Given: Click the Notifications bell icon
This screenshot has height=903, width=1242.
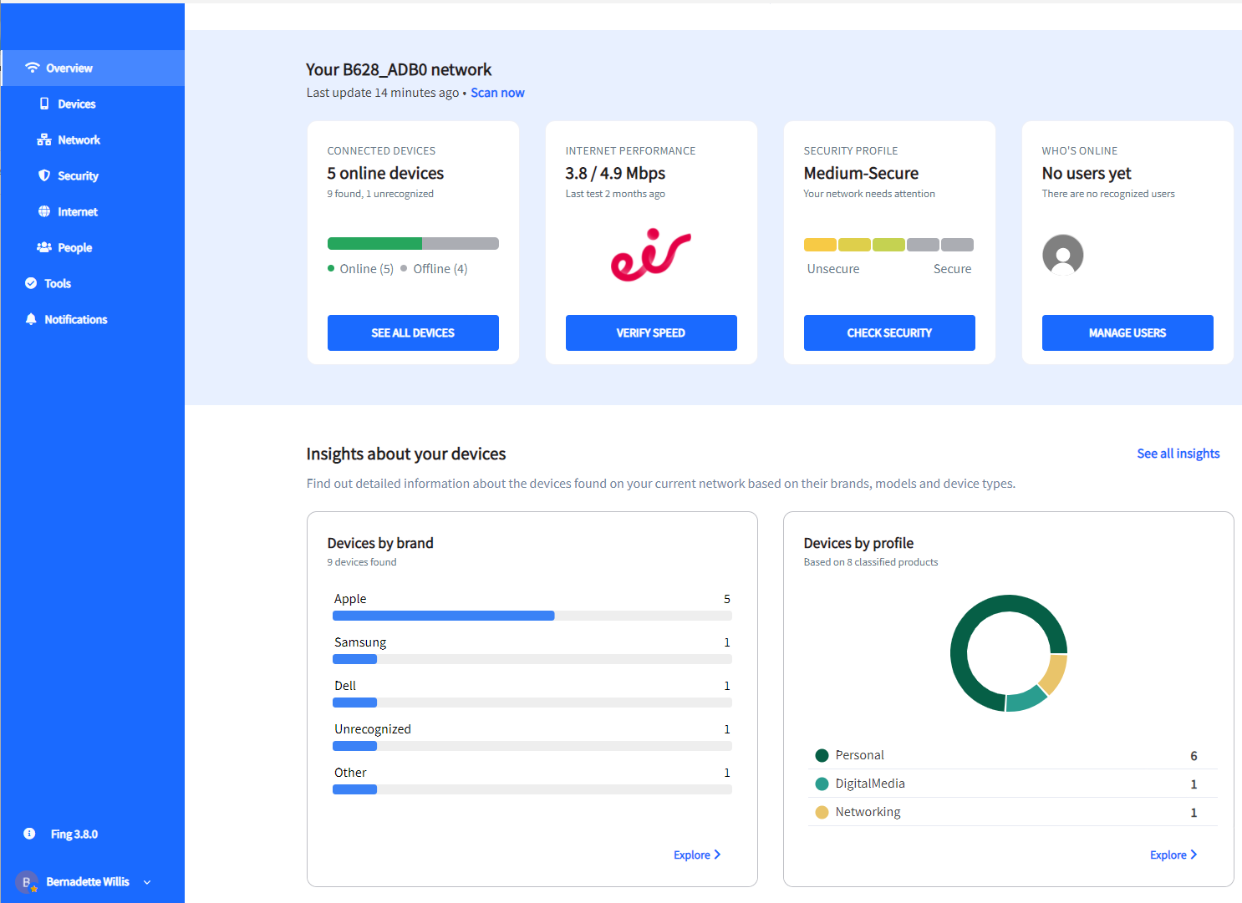Looking at the screenshot, I should 31,319.
